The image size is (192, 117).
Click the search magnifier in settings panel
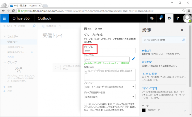point(184,40)
